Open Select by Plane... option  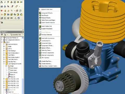[49, 50]
